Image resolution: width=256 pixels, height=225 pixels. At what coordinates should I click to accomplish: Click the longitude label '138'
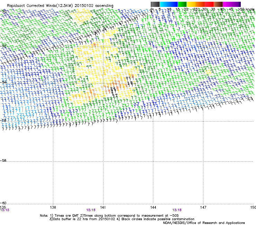coord(53,207)
